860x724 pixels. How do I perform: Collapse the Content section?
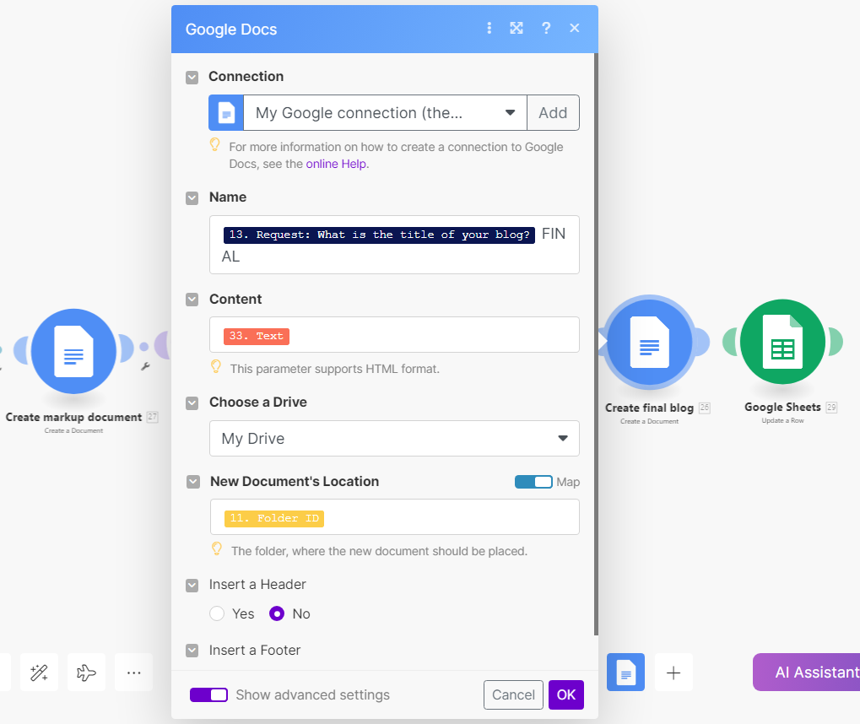tap(192, 300)
